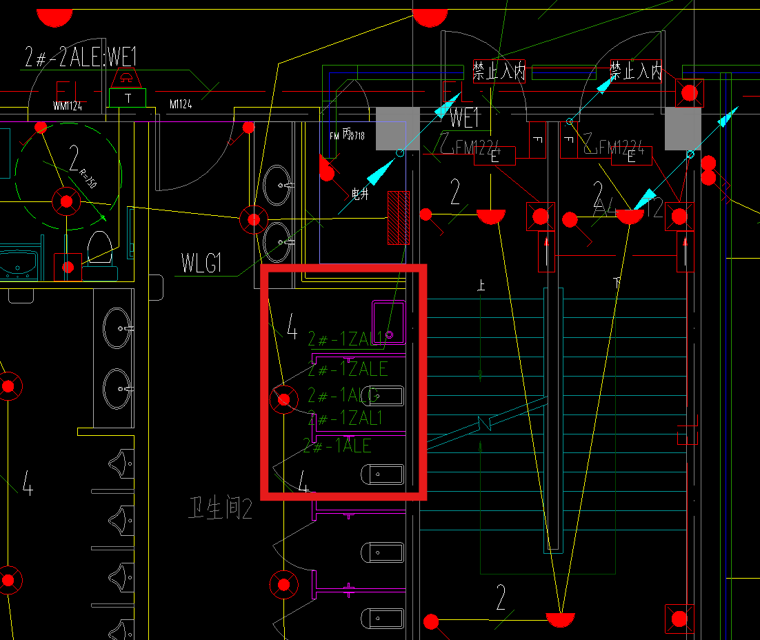Select the 2#-2ALE:WE1 circuit label
This screenshot has height=640, width=760.
pos(81,57)
